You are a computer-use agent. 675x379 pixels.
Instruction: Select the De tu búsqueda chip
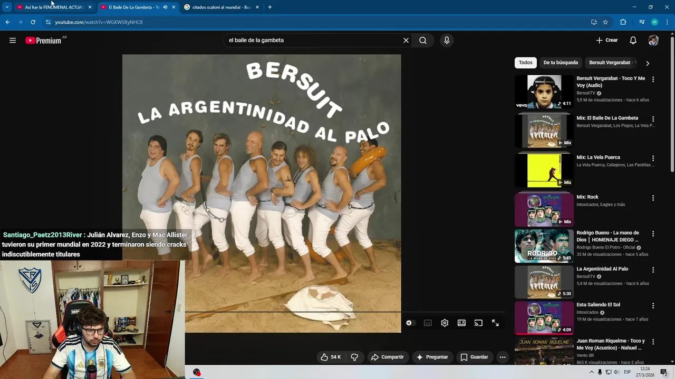(x=561, y=63)
